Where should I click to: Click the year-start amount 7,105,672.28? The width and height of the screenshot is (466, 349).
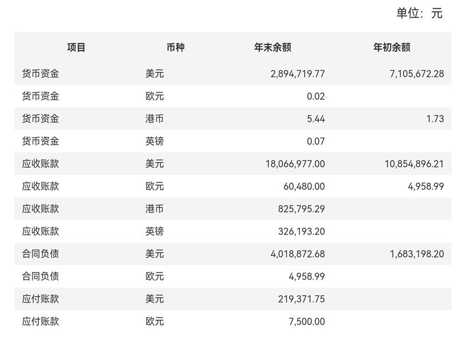pos(417,74)
